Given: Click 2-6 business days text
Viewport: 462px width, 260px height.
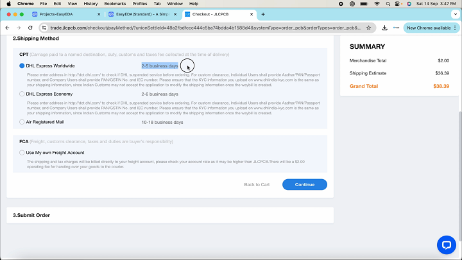Looking at the screenshot, I should pyautogui.click(x=160, y=94).
